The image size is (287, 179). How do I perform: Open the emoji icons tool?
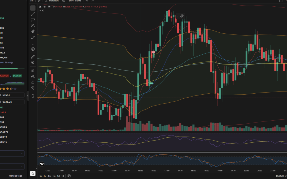pyautogui.click(x=33, y=49)
